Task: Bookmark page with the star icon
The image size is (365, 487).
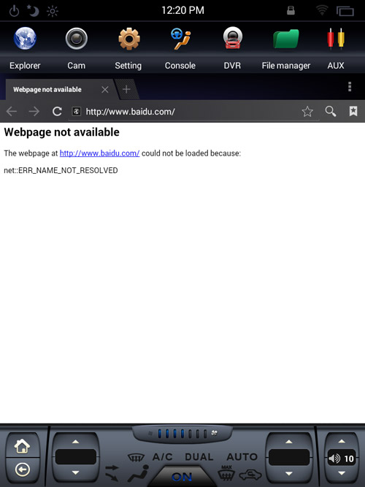Action: pos(307,111)
